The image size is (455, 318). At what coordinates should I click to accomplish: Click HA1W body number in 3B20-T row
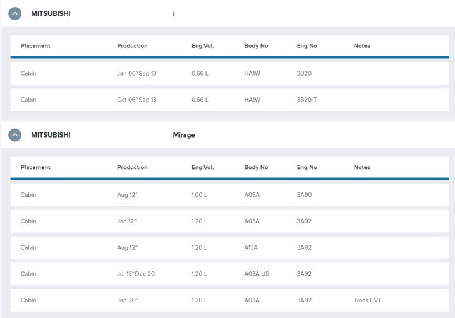252,100
